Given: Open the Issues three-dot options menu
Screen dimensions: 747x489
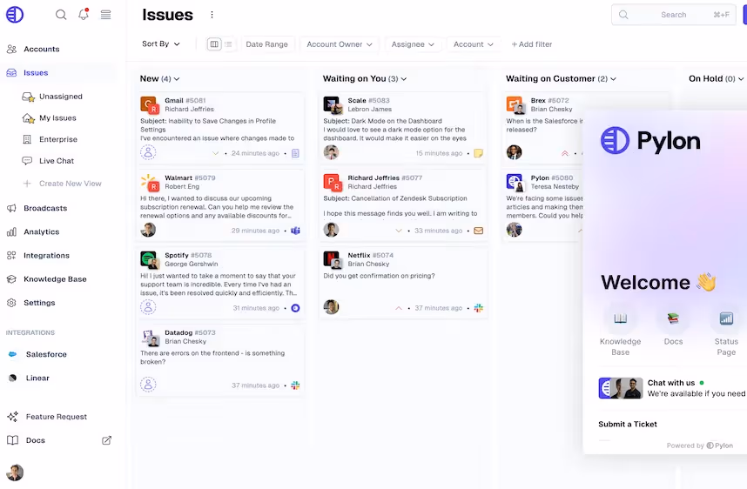Looking at the screenshot, I should tap(212, 15).
